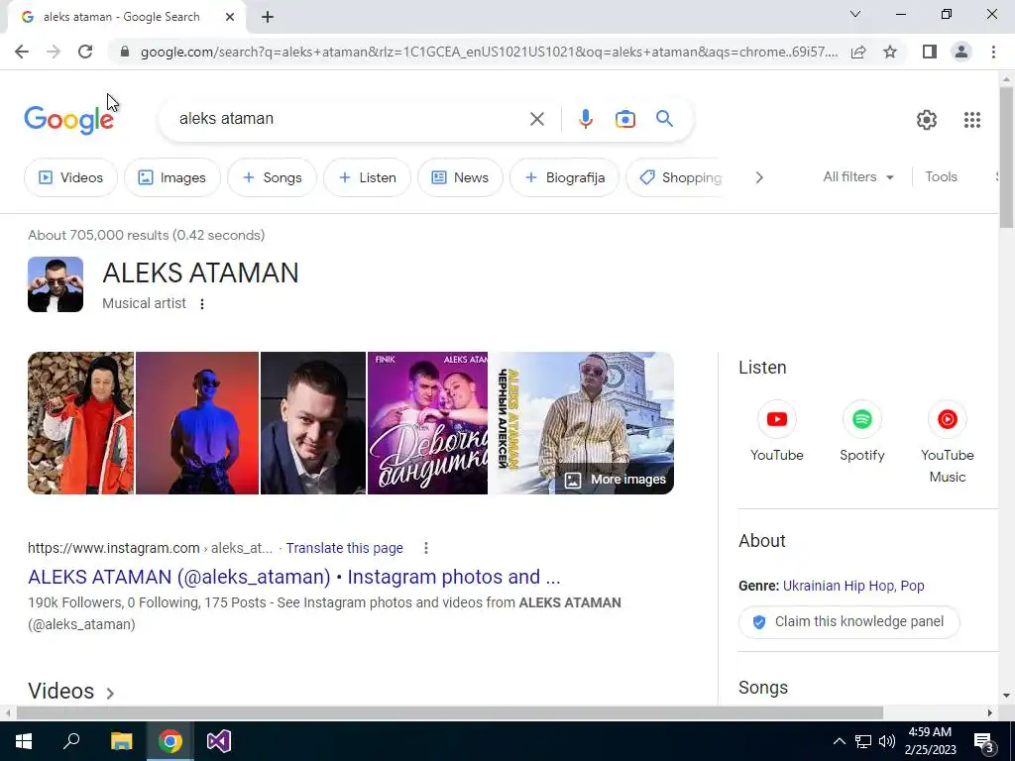Open the notification center
This screenshot has width=1015, height=761.
click(x=984, y=741)
